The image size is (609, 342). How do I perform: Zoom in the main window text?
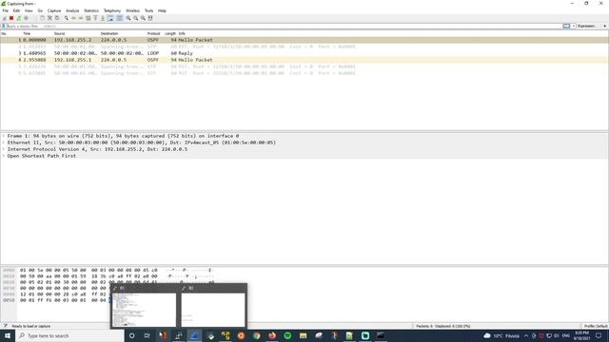[128, 18]
